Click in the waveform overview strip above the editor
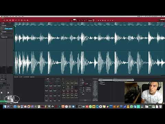165x124 pixels. (x=89, y=24)
